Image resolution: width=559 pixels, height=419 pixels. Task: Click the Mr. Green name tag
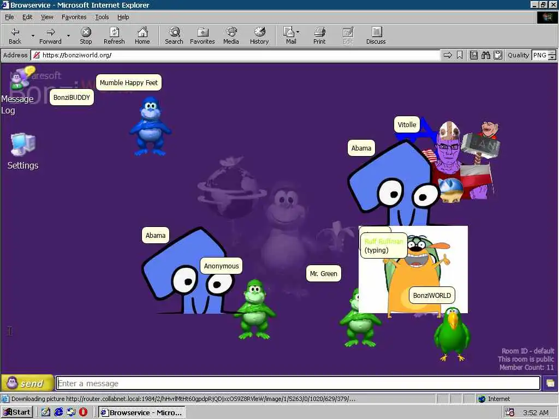(323, 274)
